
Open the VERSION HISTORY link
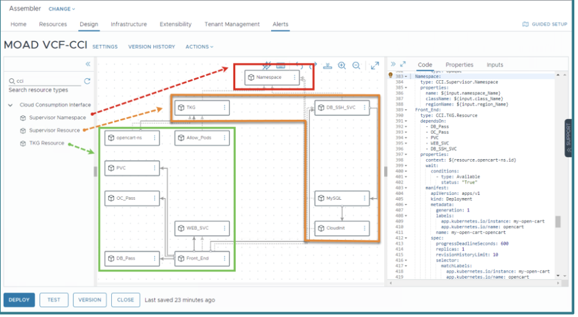[151, 47]
